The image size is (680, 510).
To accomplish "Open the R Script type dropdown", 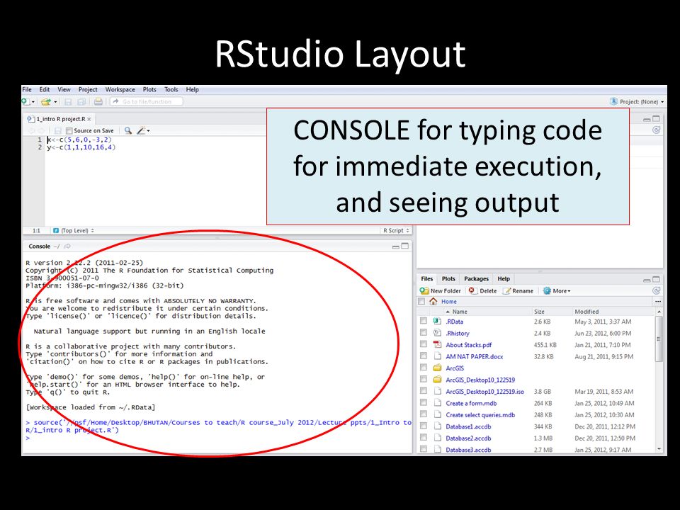I will (397, 231).
